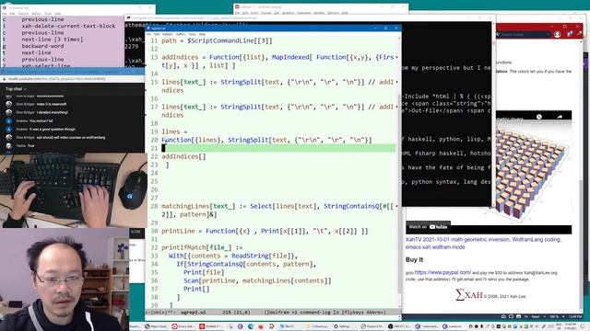This screenshot has height=331, width=590.
Task: Open the profile avatar icon in the browser toolbar
Action: 557,34
